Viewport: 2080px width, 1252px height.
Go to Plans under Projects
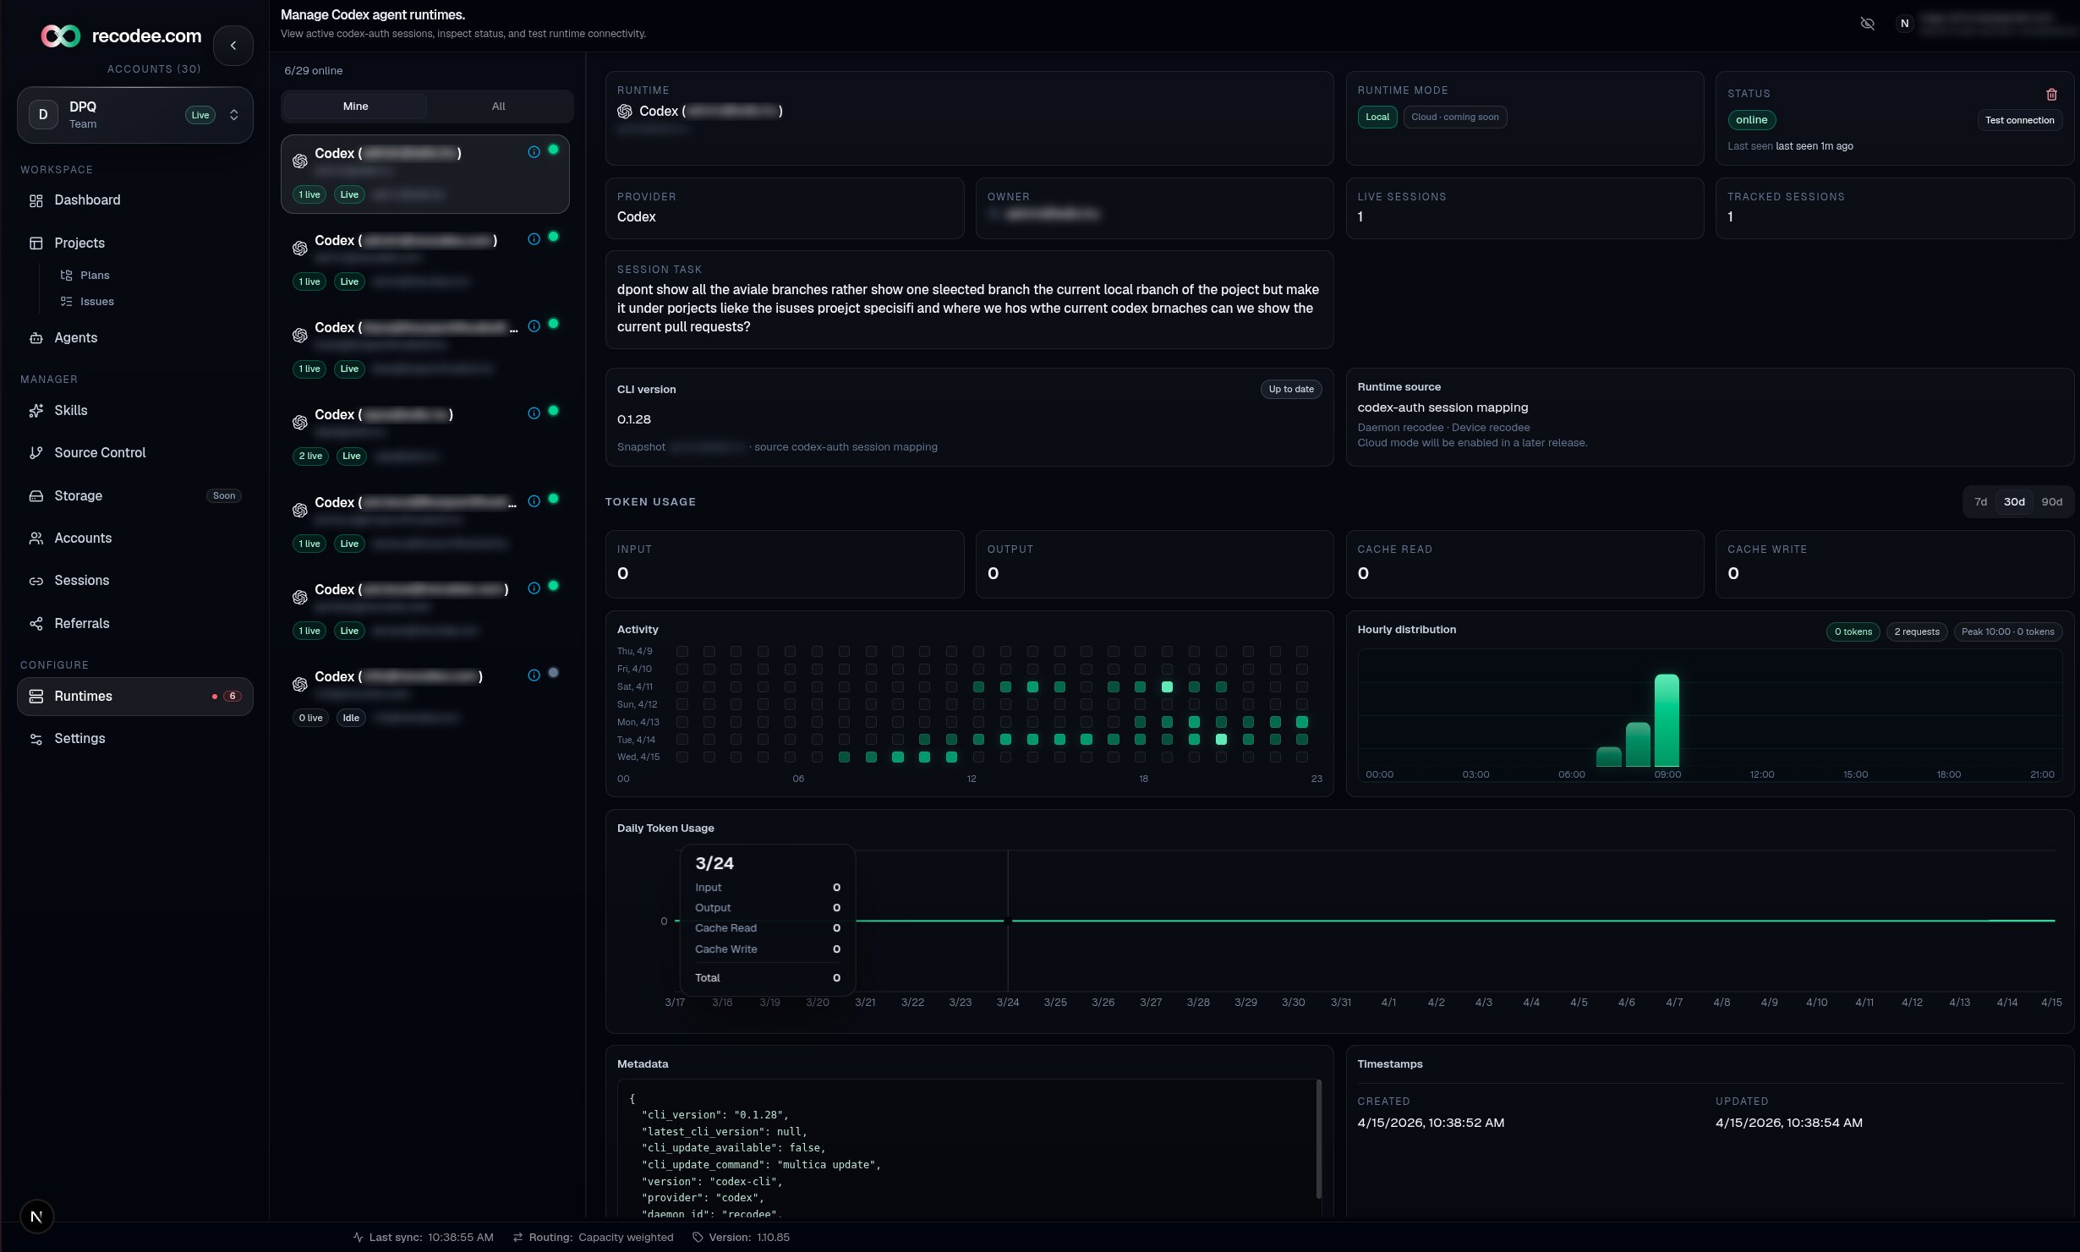coord(95,276)
